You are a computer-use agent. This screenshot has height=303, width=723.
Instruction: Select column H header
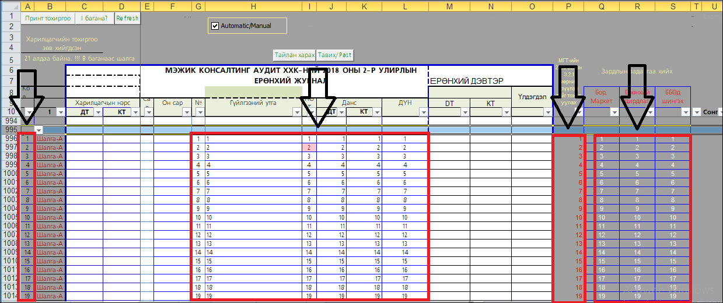tap(253, 6)
